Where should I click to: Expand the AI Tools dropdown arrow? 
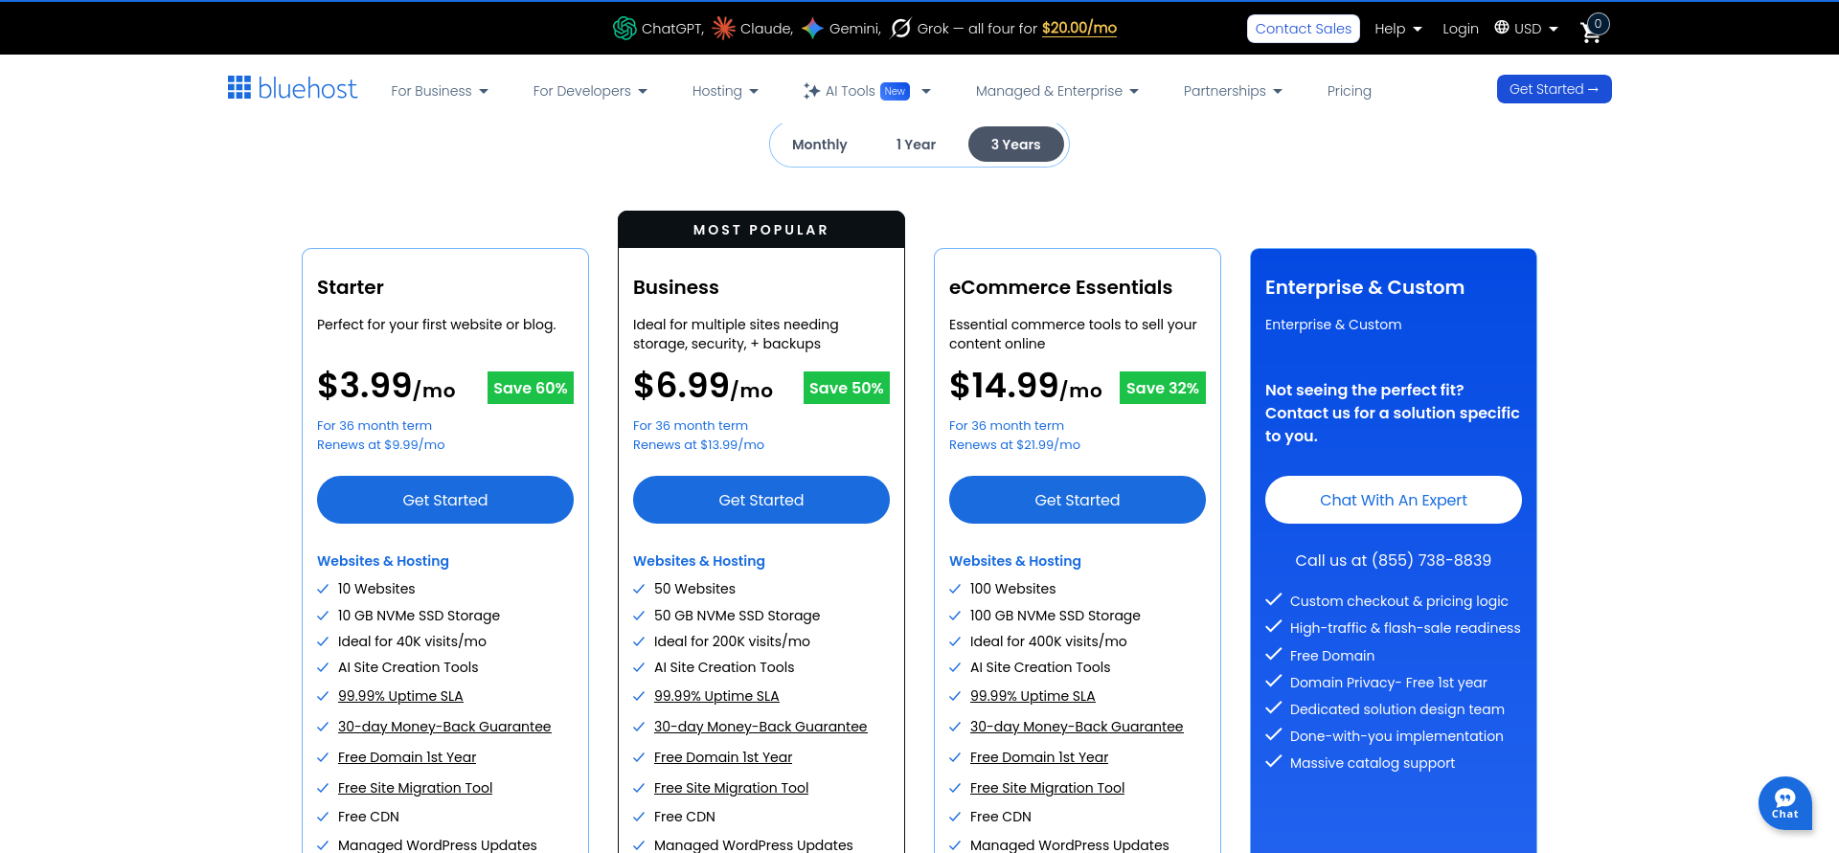tap(926, 91)
